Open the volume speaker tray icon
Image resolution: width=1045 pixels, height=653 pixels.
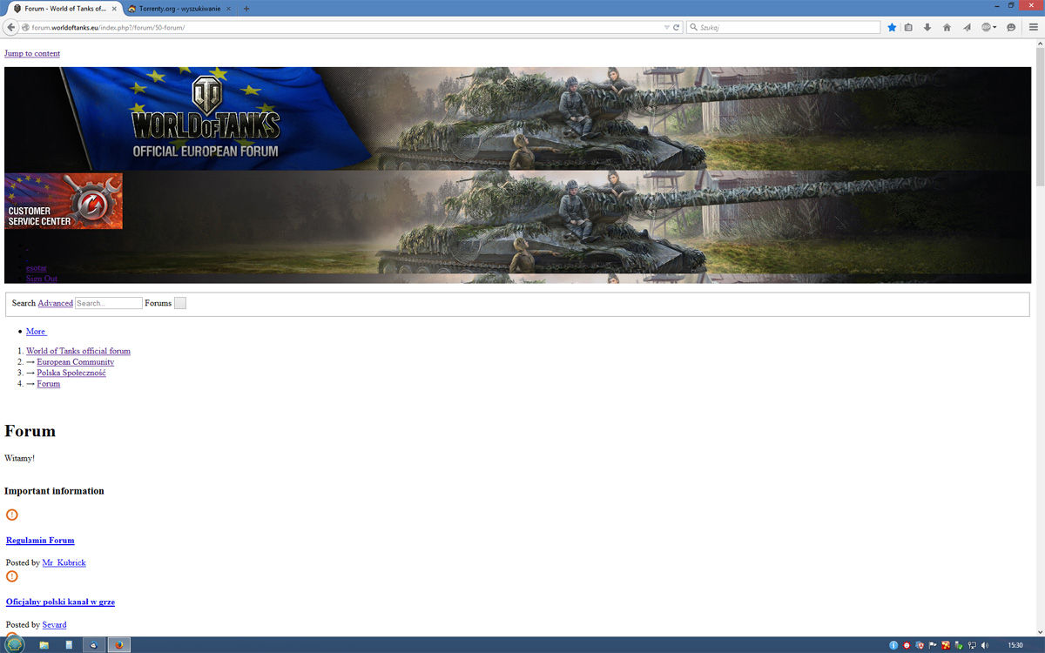point(985,645)
